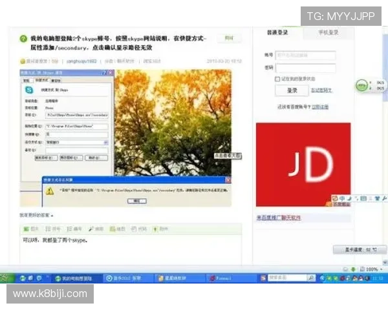Open the 立即注册 register link
This screenshot has height=310, width=388.
pos(320,107)
